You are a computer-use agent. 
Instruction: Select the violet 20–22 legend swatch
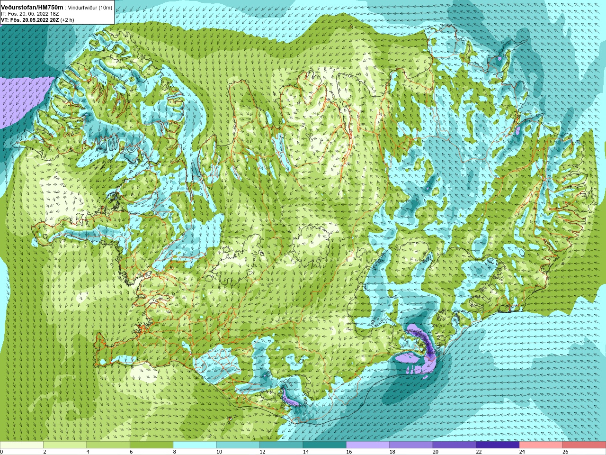pyautogui.click(x=454, y=445)
